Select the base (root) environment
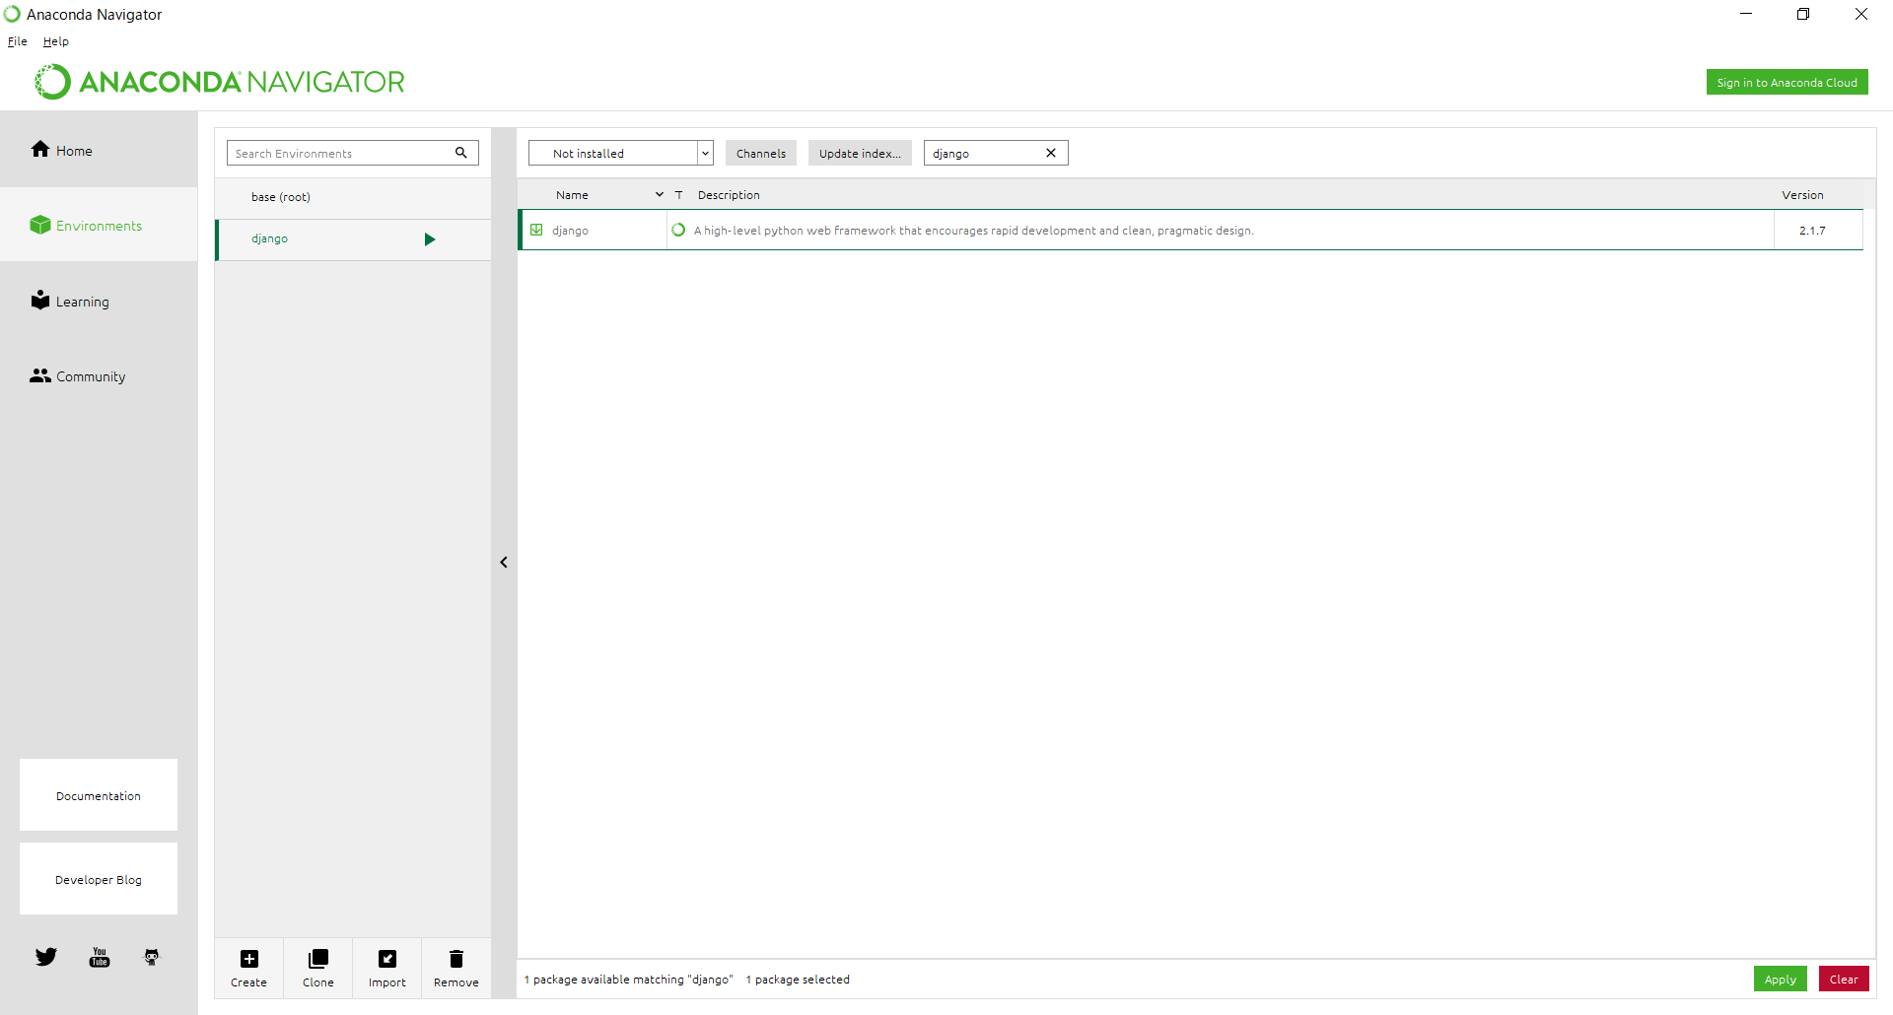This screenshot has width=1893, height=1015. click(353, 197)
